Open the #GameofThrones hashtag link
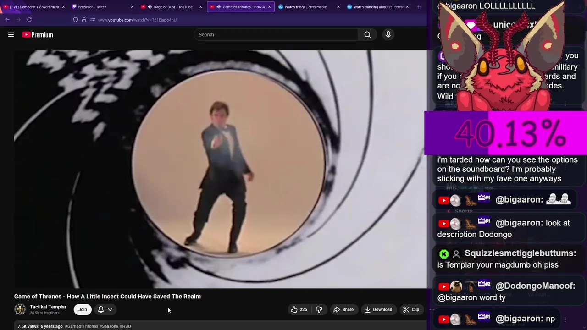The height and width of the screenshot is (330, 587). 82,326
